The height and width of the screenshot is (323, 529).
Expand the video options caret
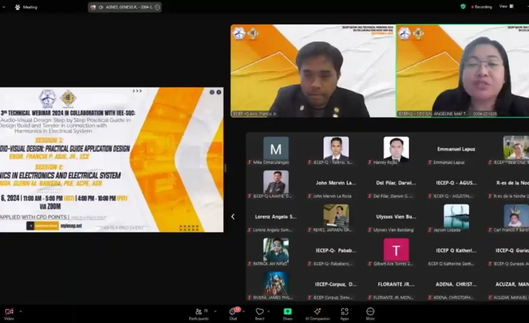click(21, 311)
